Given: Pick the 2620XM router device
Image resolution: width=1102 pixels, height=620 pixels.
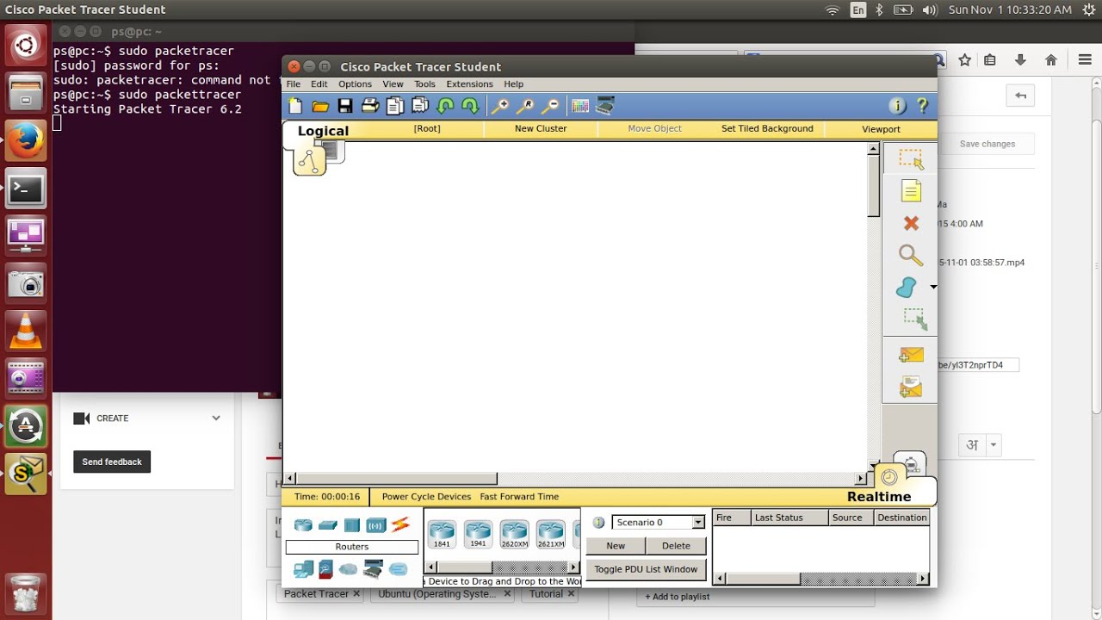Looking at the screenshot, I should 514,534.
